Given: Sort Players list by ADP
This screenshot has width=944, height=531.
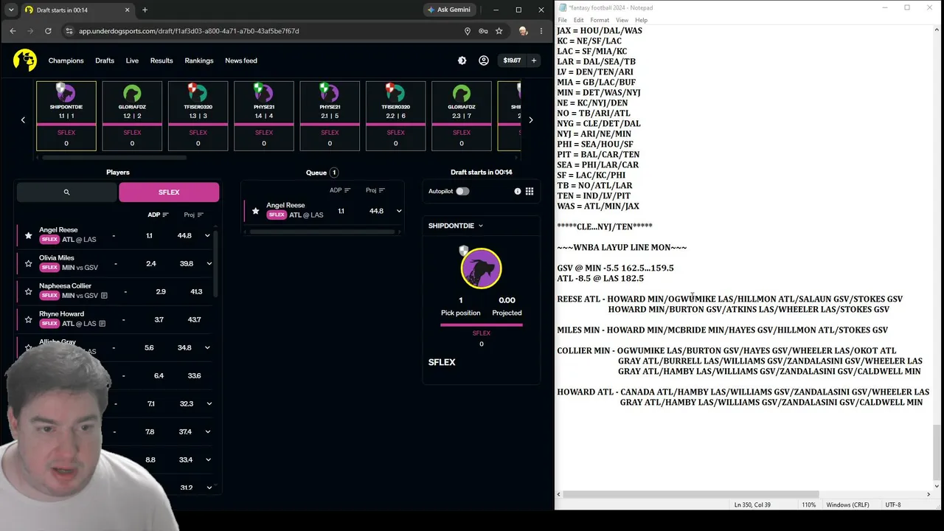Looking at the screenshot, I should coord(158,215).
